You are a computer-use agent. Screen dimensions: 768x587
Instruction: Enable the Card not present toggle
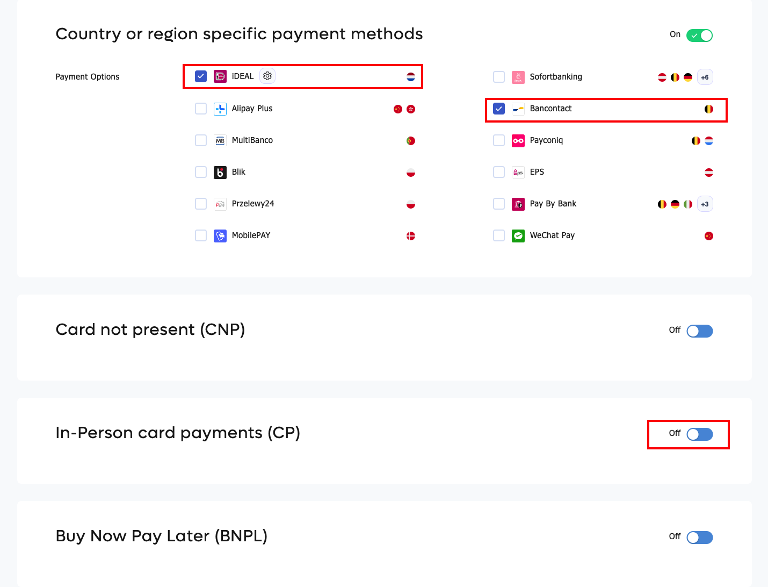tap(699, 331)
